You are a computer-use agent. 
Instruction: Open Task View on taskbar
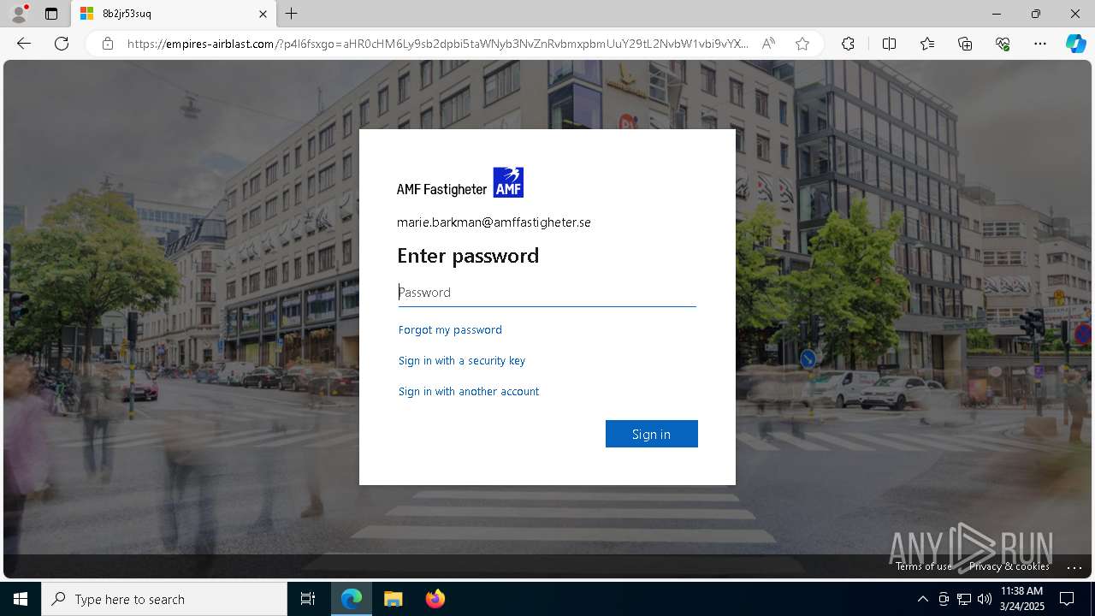click(x=308, y=599)
